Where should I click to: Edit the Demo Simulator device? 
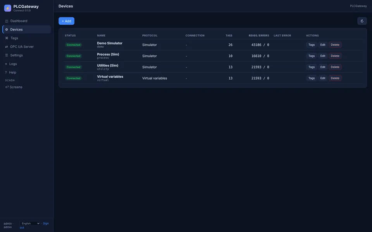pos(323,45)
